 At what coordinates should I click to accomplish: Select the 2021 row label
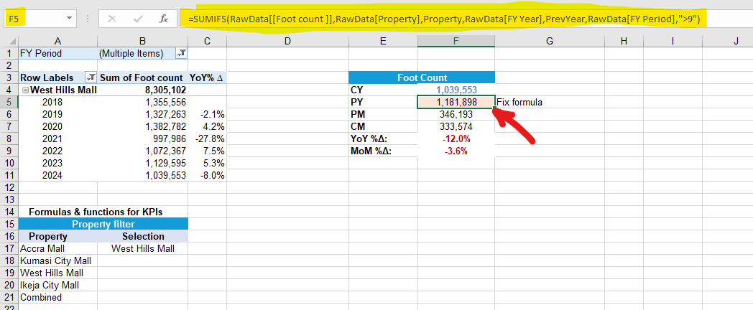click(x=57, y=138)
